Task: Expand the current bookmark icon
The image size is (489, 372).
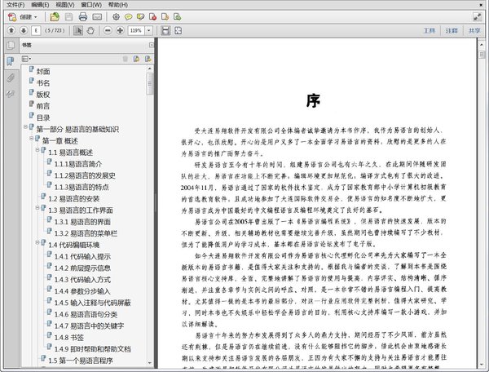Action: [148, 59]
